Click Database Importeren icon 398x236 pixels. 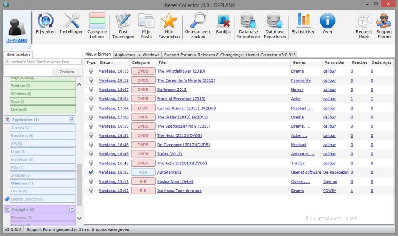(248, 21)
